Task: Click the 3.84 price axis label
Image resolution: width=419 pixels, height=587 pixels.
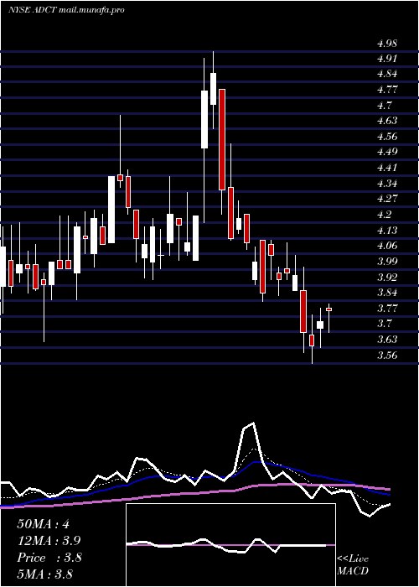Action: point(387,293)
